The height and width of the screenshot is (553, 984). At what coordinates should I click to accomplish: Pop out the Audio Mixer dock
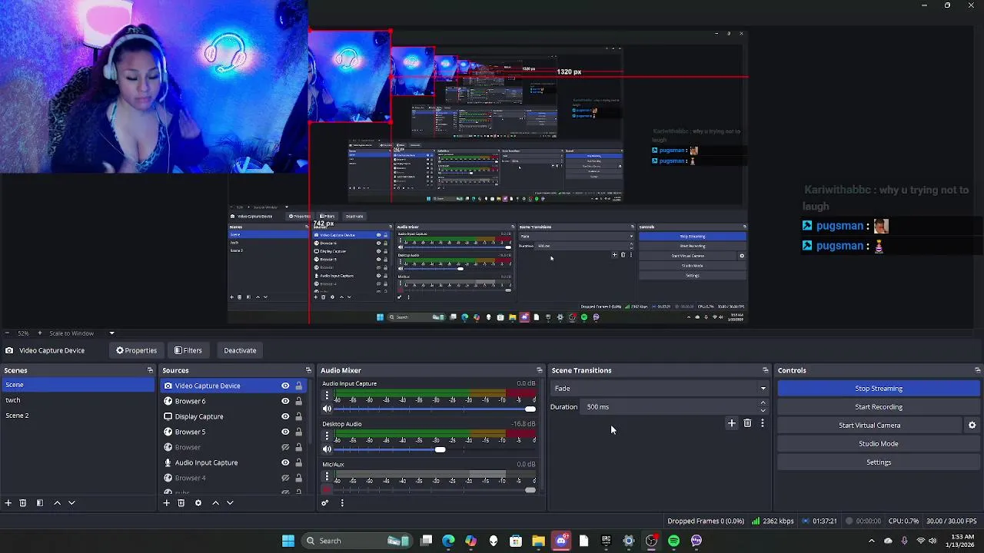[539, 370]
